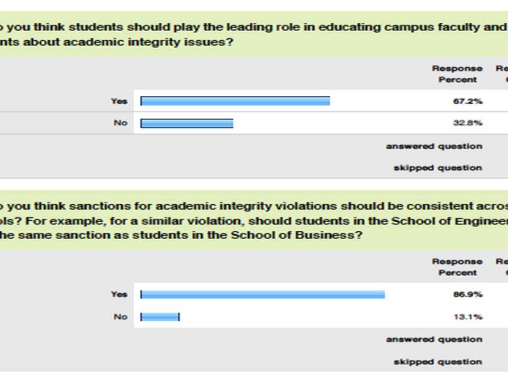Select the 86.9% response value
Image resolution: width=508 pixels, height=381 pixels.
467,294
